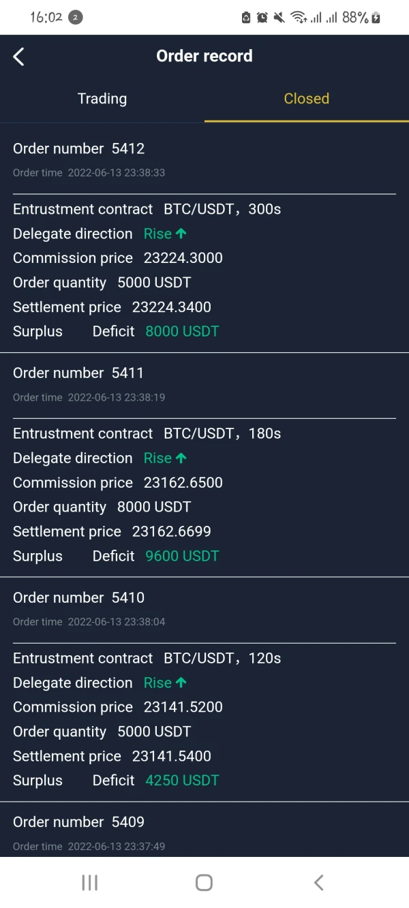Tap the alarm icon in status bar

[262, 18]
